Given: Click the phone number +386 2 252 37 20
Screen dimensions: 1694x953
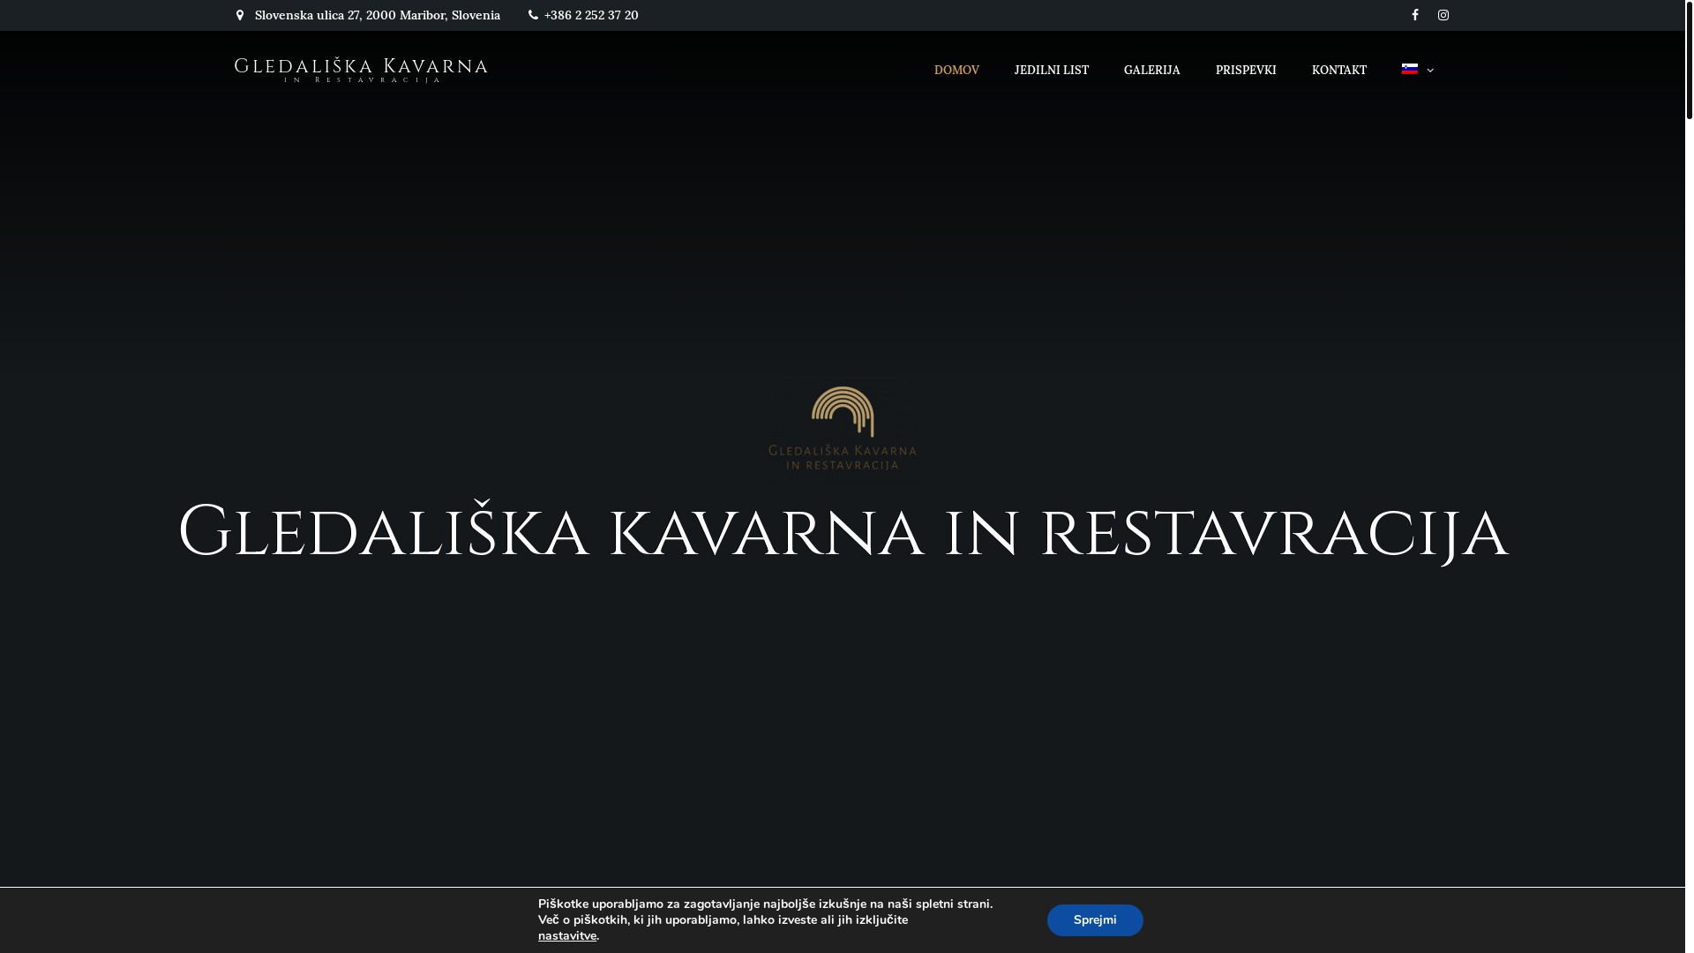Looking at the screenshot, I should pyautogui.click(x=591, y=15).
